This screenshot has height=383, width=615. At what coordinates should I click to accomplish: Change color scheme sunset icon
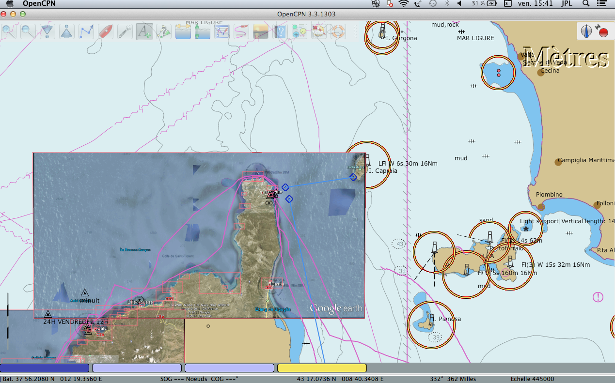click(x=260, y=32)
